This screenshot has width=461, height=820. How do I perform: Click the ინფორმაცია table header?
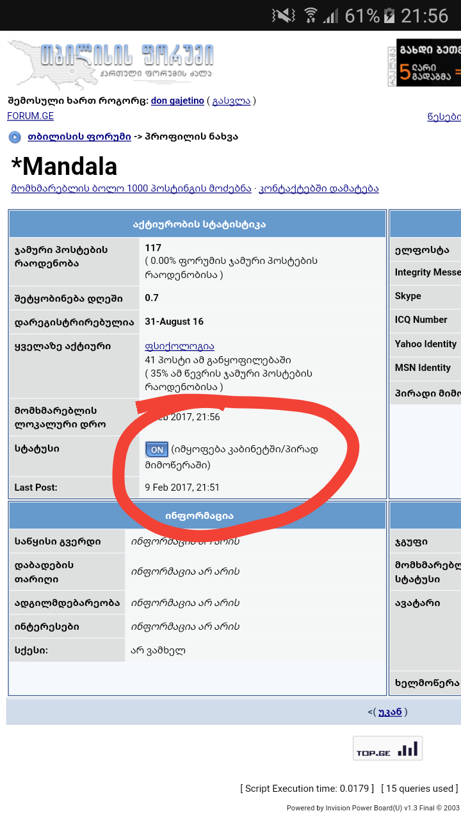click(x=198, y=516)
